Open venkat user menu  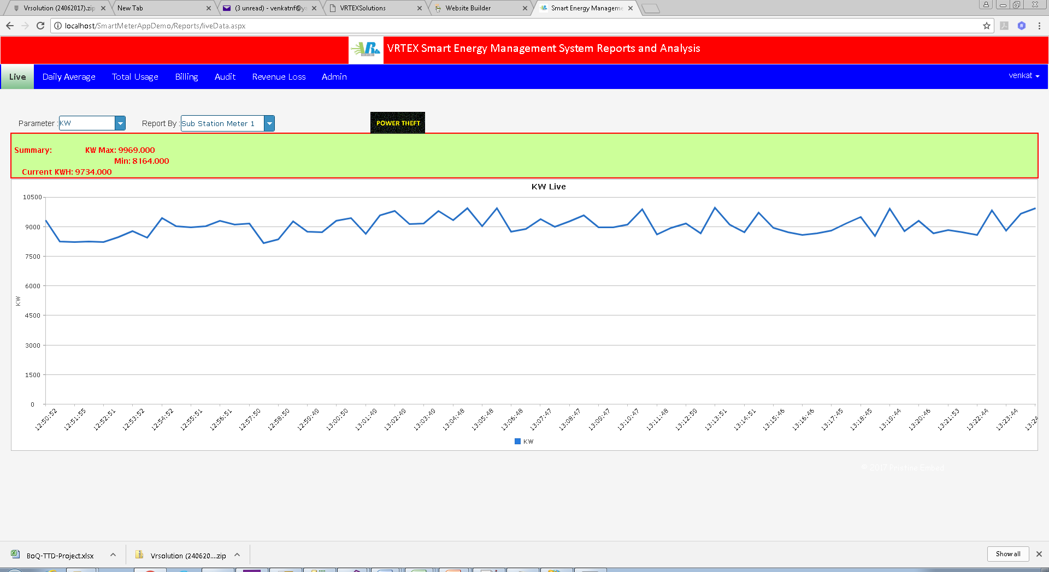coord(1023,76)
